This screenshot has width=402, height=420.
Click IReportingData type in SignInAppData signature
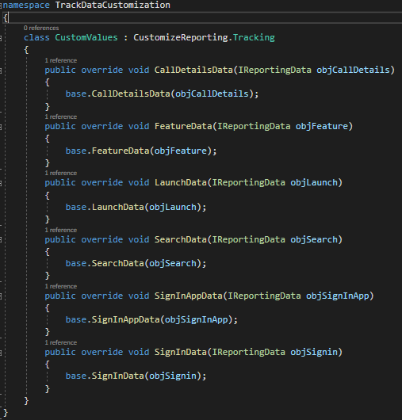(264, 296)
